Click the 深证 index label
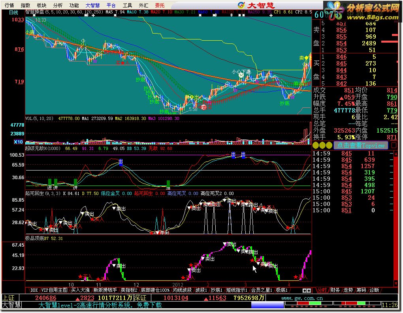The height and width of the screenshot is (313, 403). click(x=140, y=298)
